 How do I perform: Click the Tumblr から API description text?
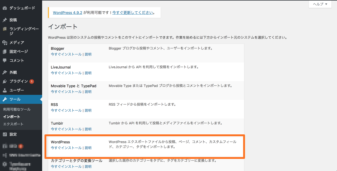pyautogui.click(x=166, y=123)
